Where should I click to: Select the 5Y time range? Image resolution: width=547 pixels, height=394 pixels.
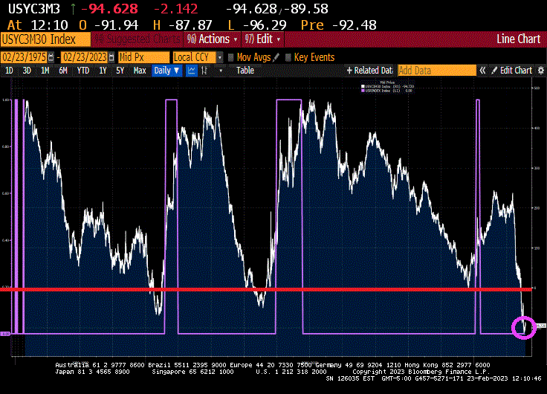point(120,71)
